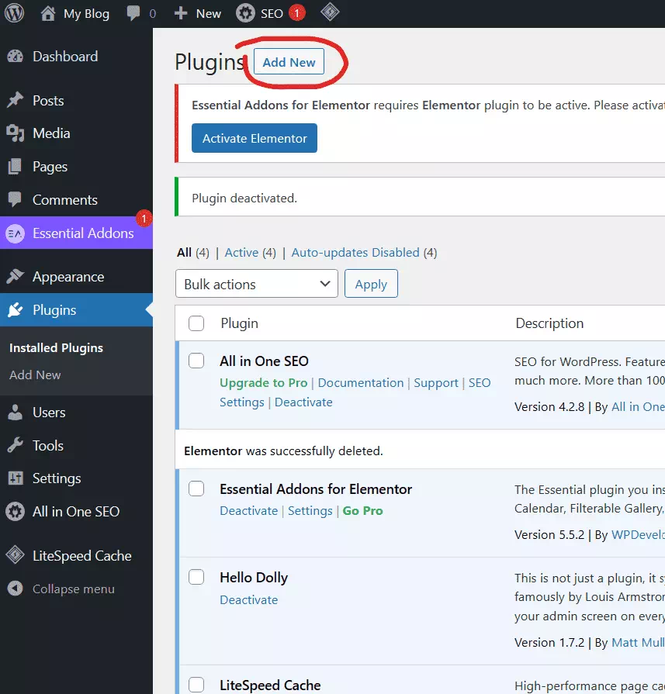665x694 pixels.
Task: Check the Hello Dolly checkbox
Action: pyautogui.click(x=196, y=577)
